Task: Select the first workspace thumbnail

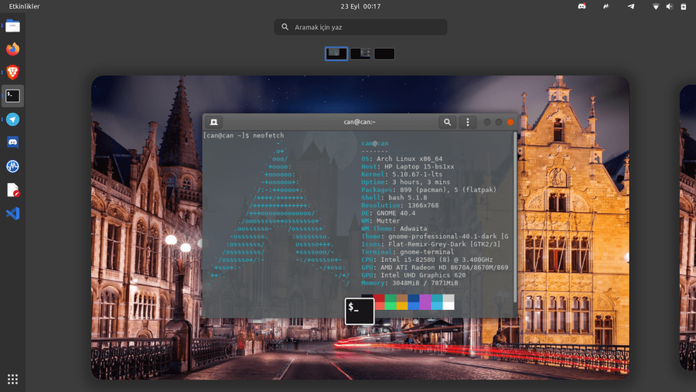Action: click(x=336, y=53)
